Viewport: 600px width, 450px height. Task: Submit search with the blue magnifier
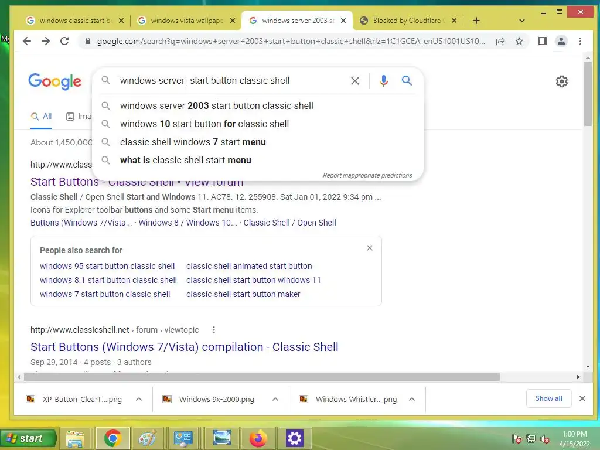407,80
